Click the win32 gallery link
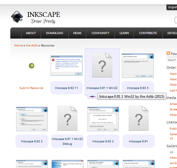Image resolution: width=177 pixels, height=168 pixels. click(173, 163)
